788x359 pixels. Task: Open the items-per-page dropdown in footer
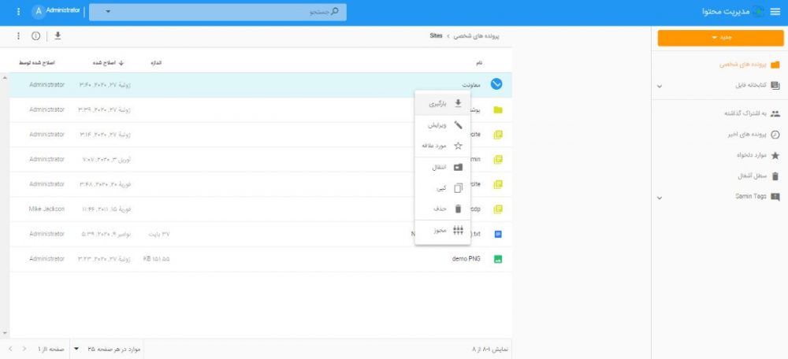(76, 348)
